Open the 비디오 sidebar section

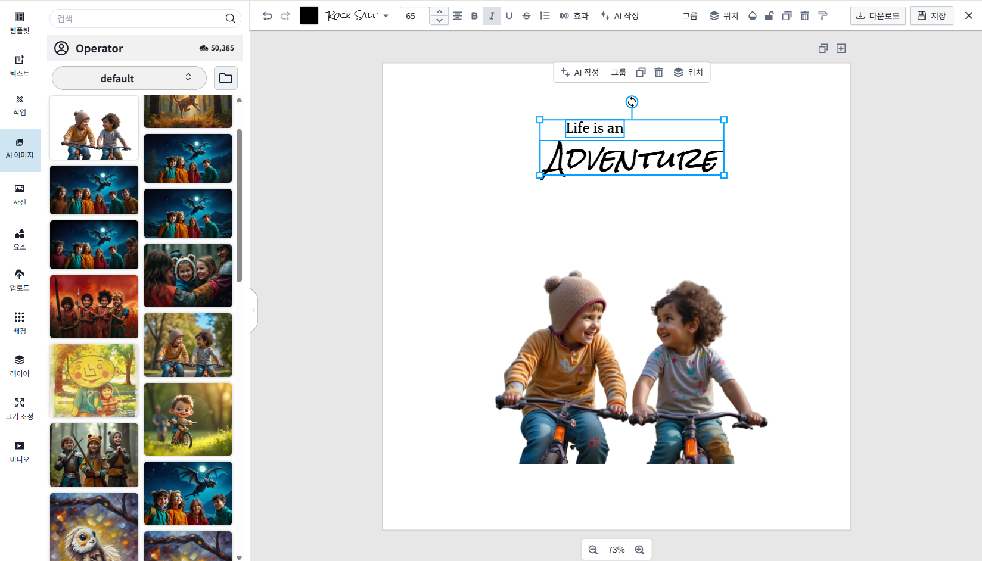click(20, 451)
